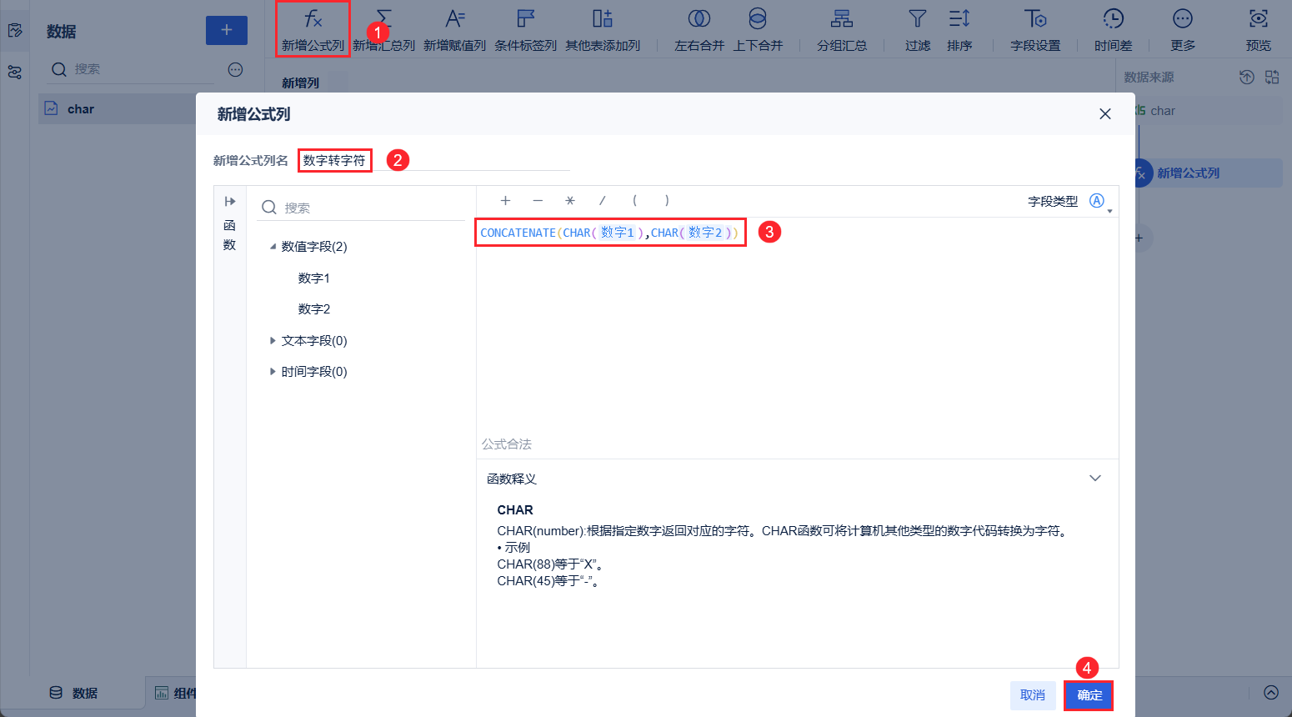Viewport: 1292px width, 717px height.
Task: Select the 其他表添加列 toolbar tool
Action: (x=603, y=29)
